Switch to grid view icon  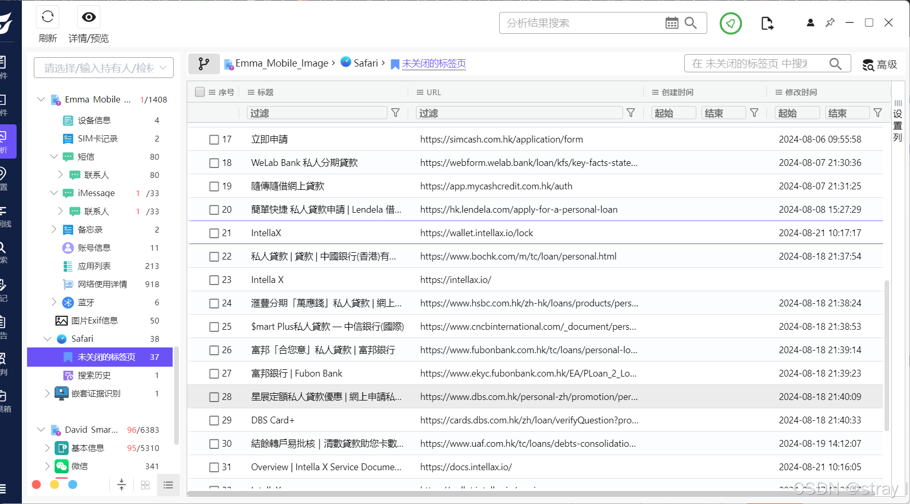(x=145, y=485)
